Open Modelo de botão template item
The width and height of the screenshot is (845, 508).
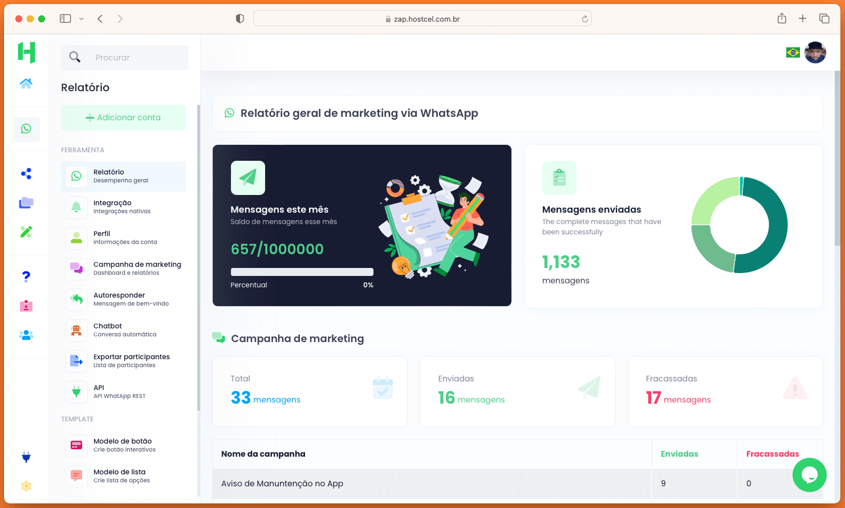coord(124,445)
